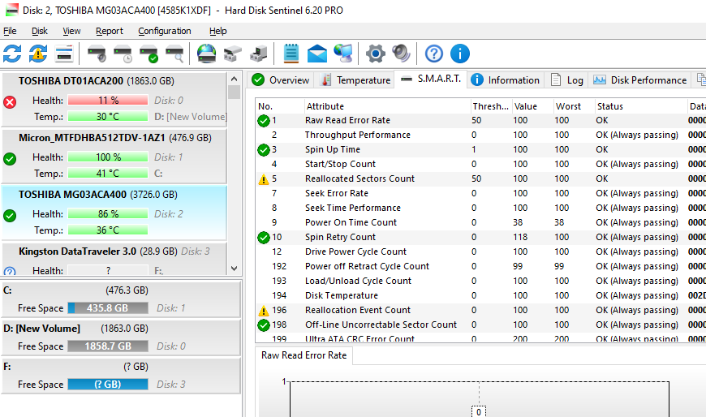This screenshot has width=706, height=417.
Task: Open the Configuration menu
Action: click(x=165, y=31)
